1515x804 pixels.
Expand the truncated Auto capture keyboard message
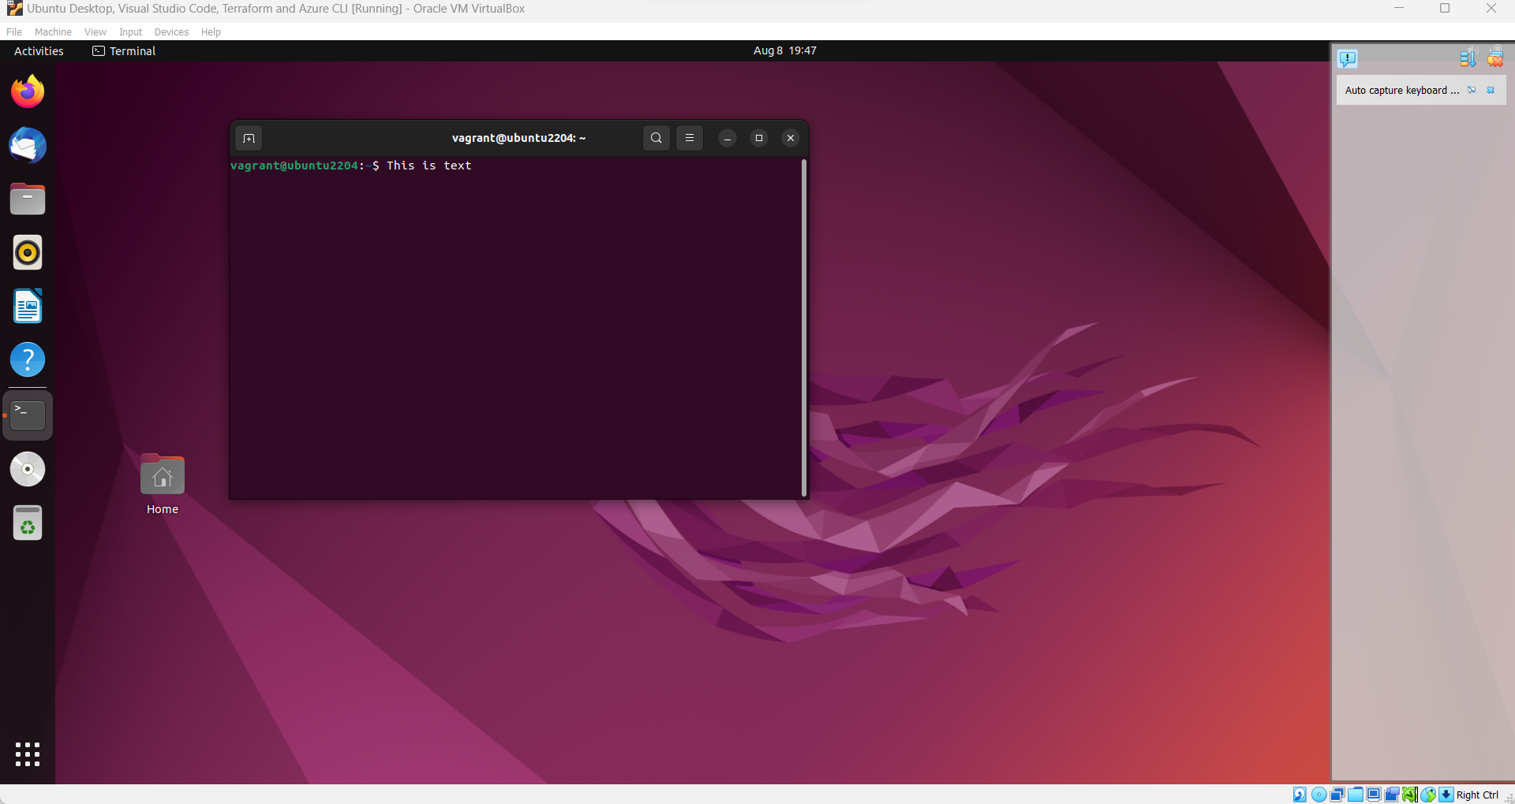point(1401,90)
